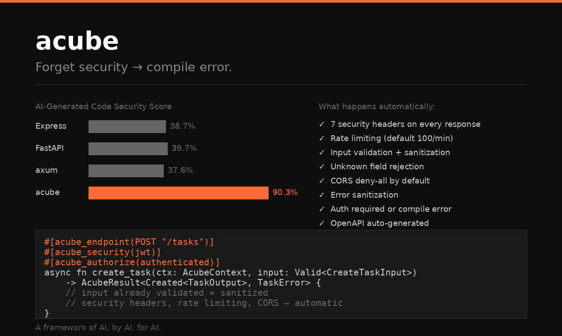Viewport: 562px width, 336px height.
Task: Click the orange acube score bar
Action: click(x=178, y=193)
